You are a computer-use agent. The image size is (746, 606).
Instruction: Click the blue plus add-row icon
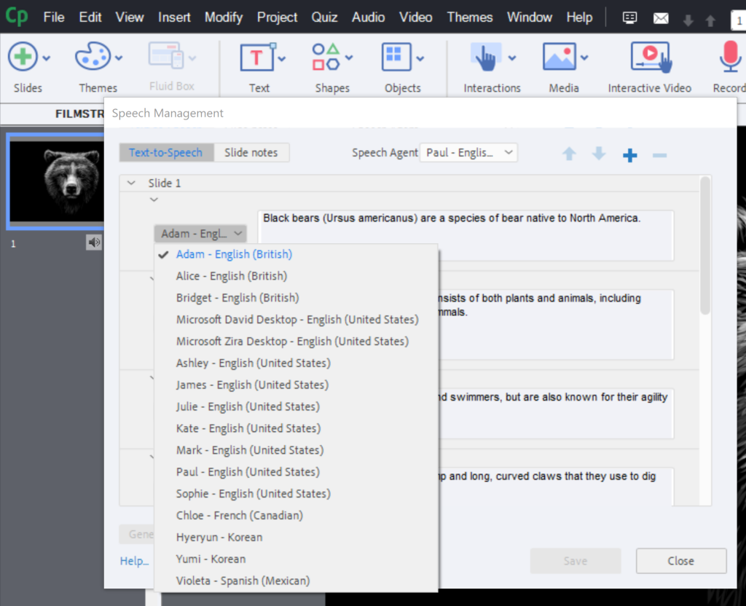[630, 154]
